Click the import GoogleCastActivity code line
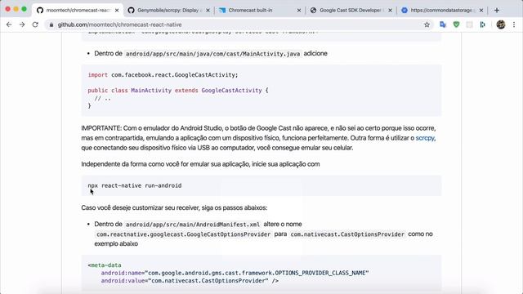Image resolution: width=523 pixels, height=294 pixels. click(163, 75)
